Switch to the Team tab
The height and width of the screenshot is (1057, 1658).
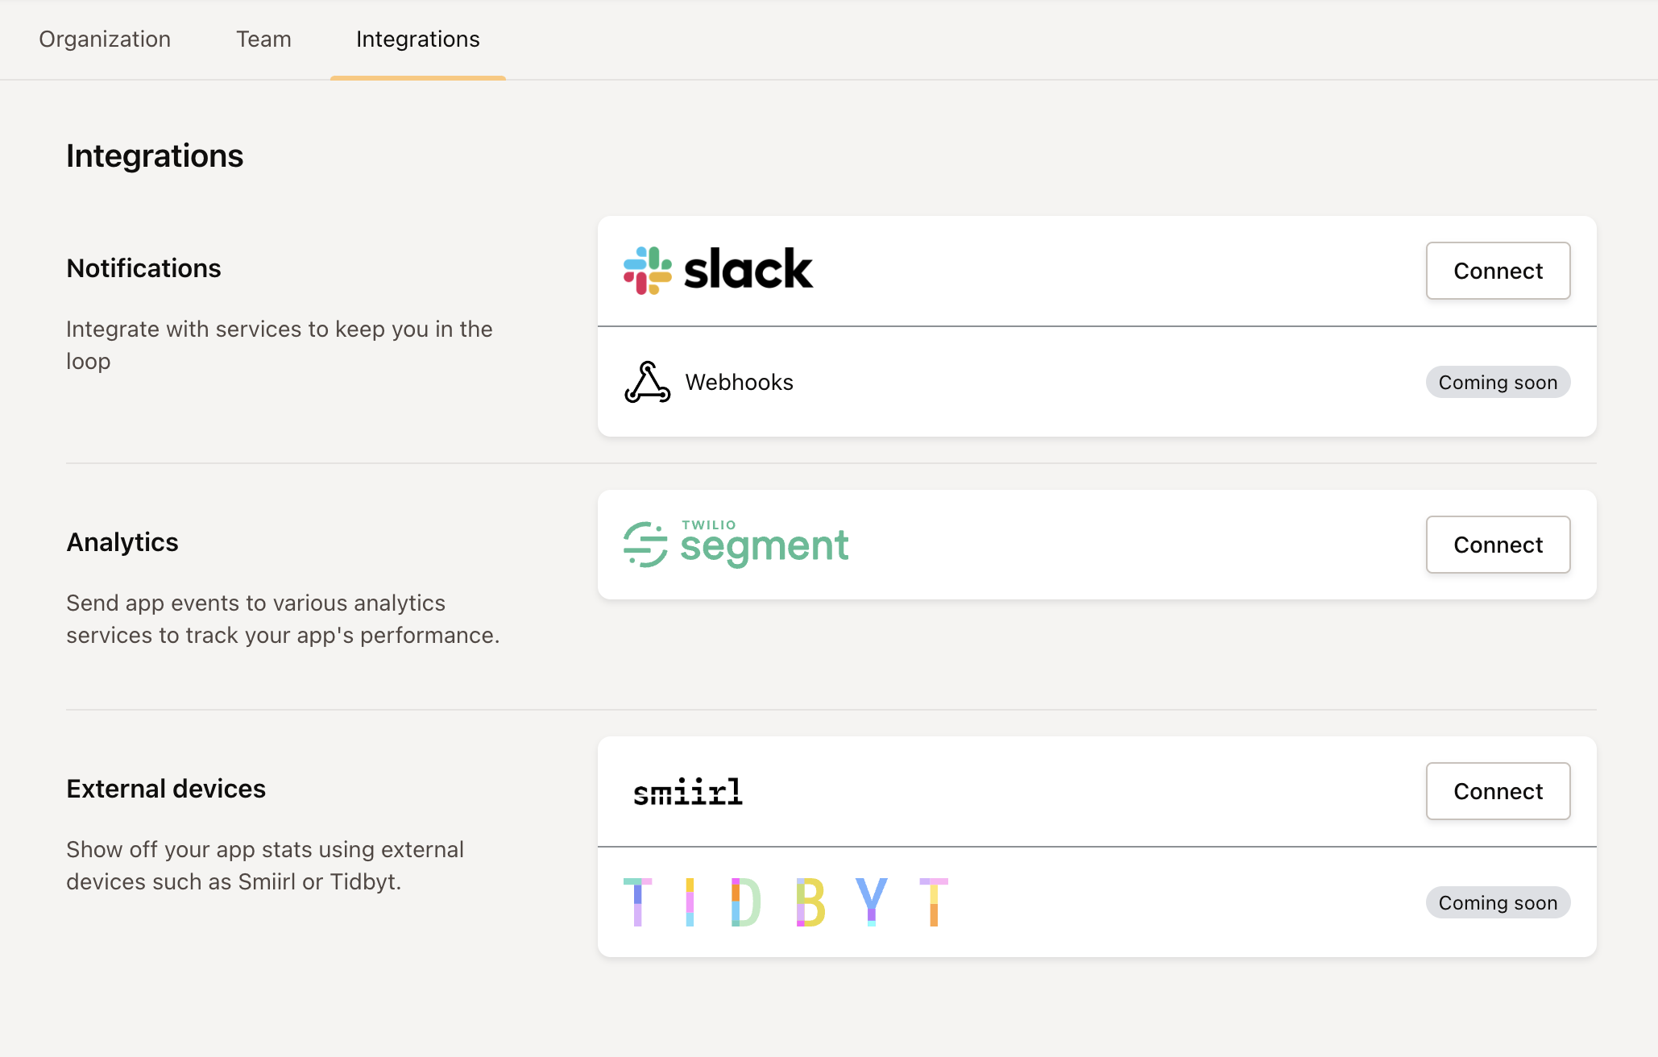click(263, 39)
